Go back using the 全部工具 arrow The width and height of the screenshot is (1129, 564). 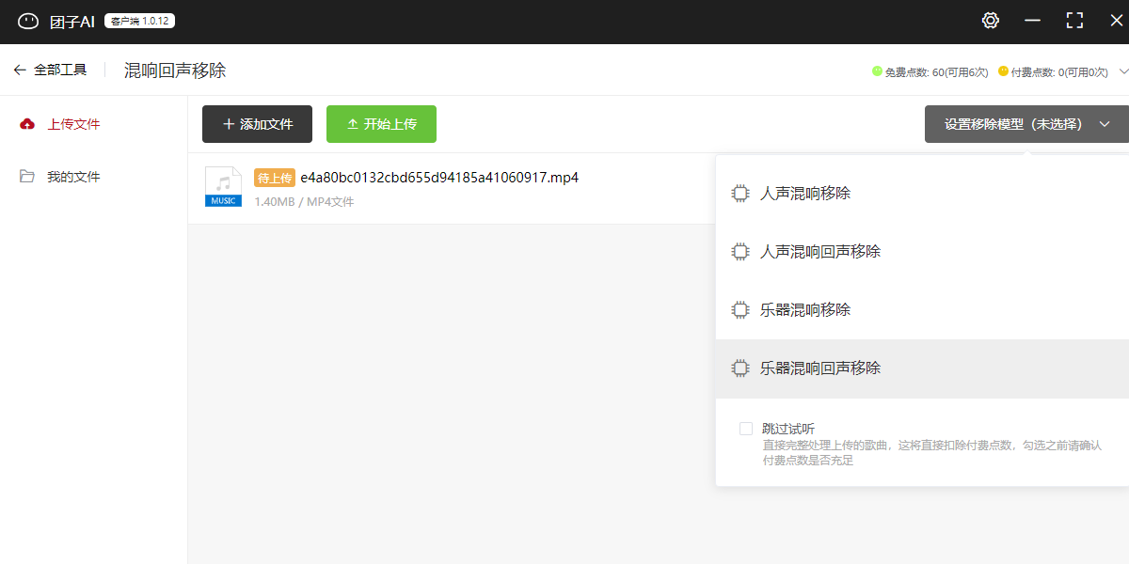click(x=20, y=70)
